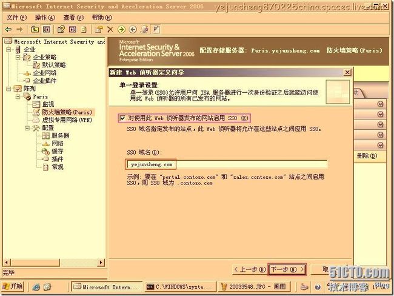Switch to 20033548.JPG - 画图 taskbar window
Image resolution: width=394 pixels, height=296 pixels.
(x=254, y=287)
